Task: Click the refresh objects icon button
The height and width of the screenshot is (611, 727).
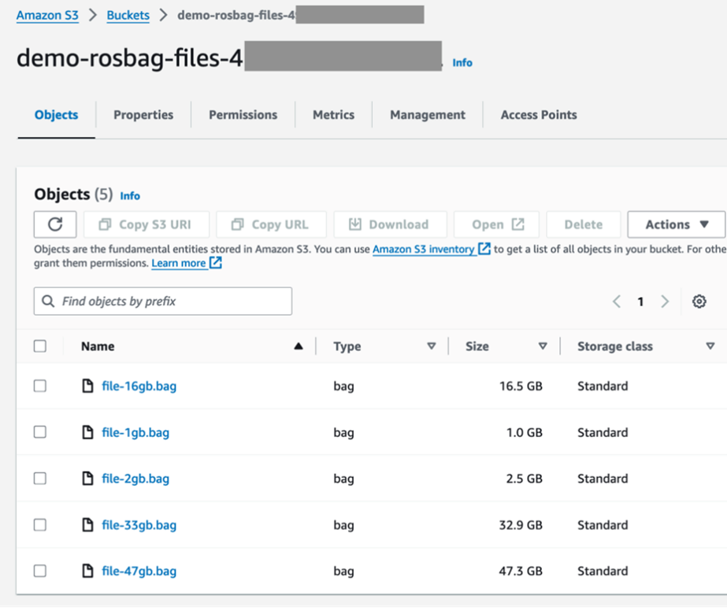Action: coord(55,224)
